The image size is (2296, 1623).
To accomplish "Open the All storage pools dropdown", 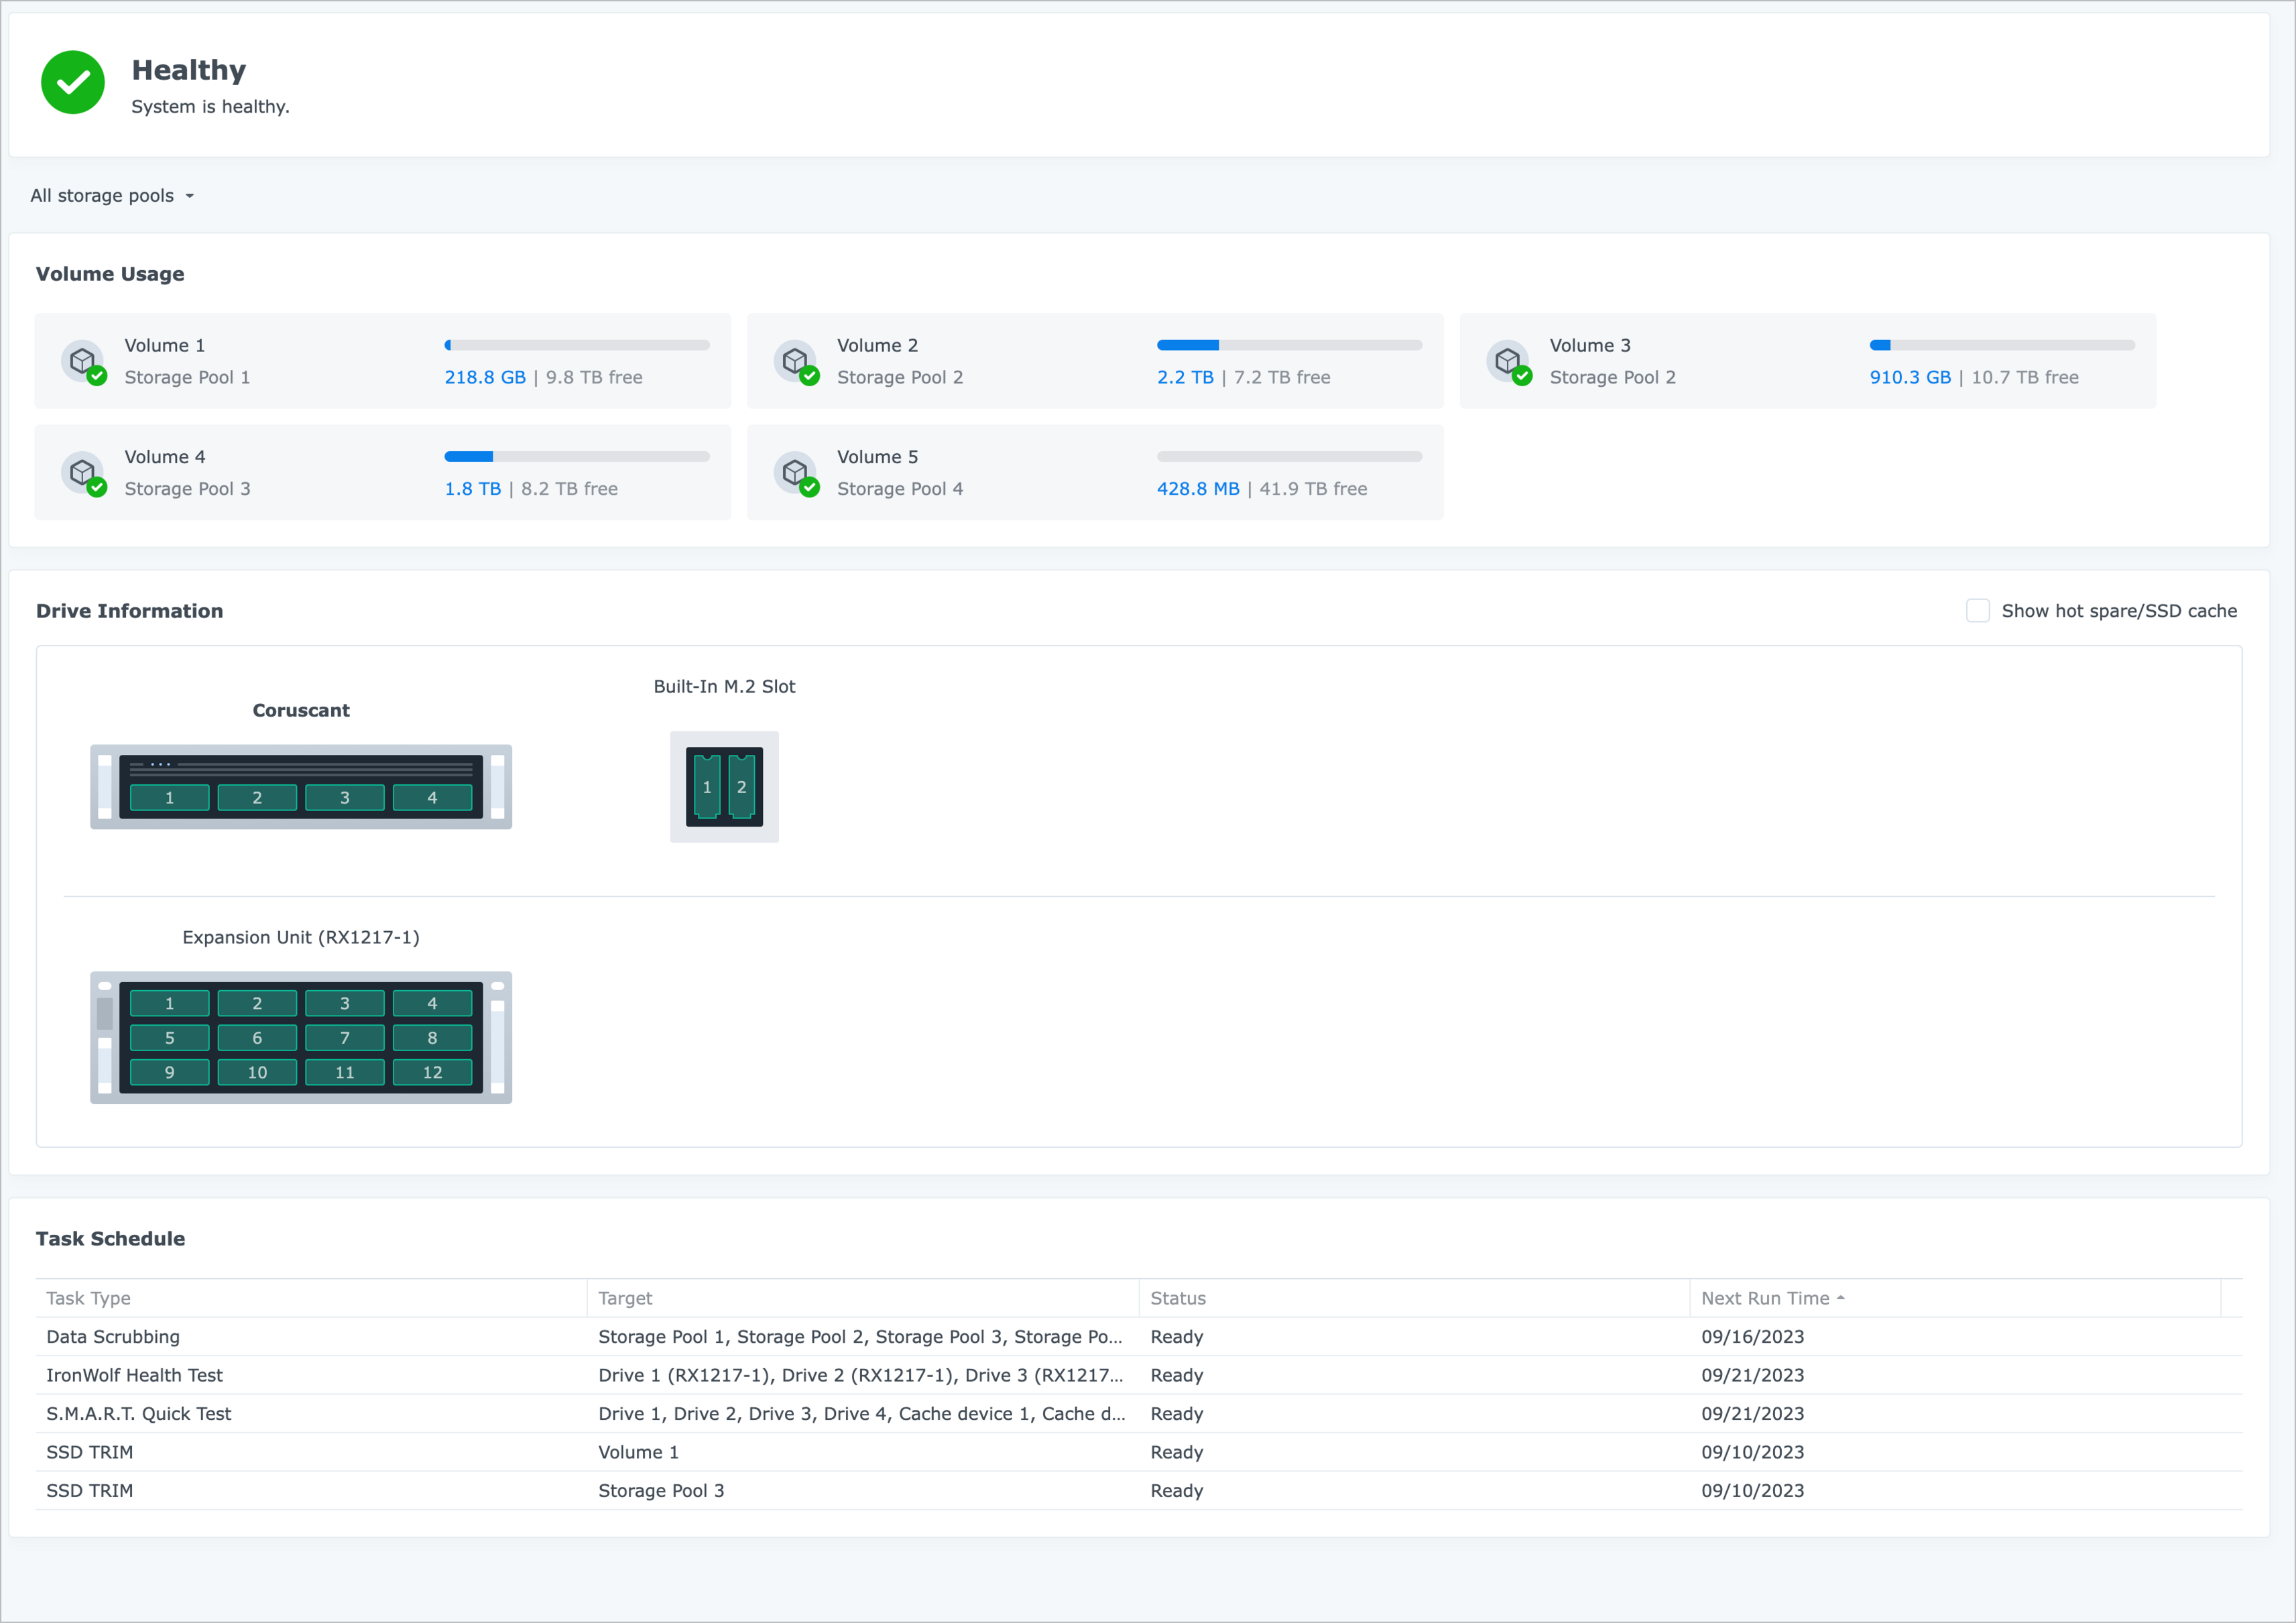I will [112, 196].
